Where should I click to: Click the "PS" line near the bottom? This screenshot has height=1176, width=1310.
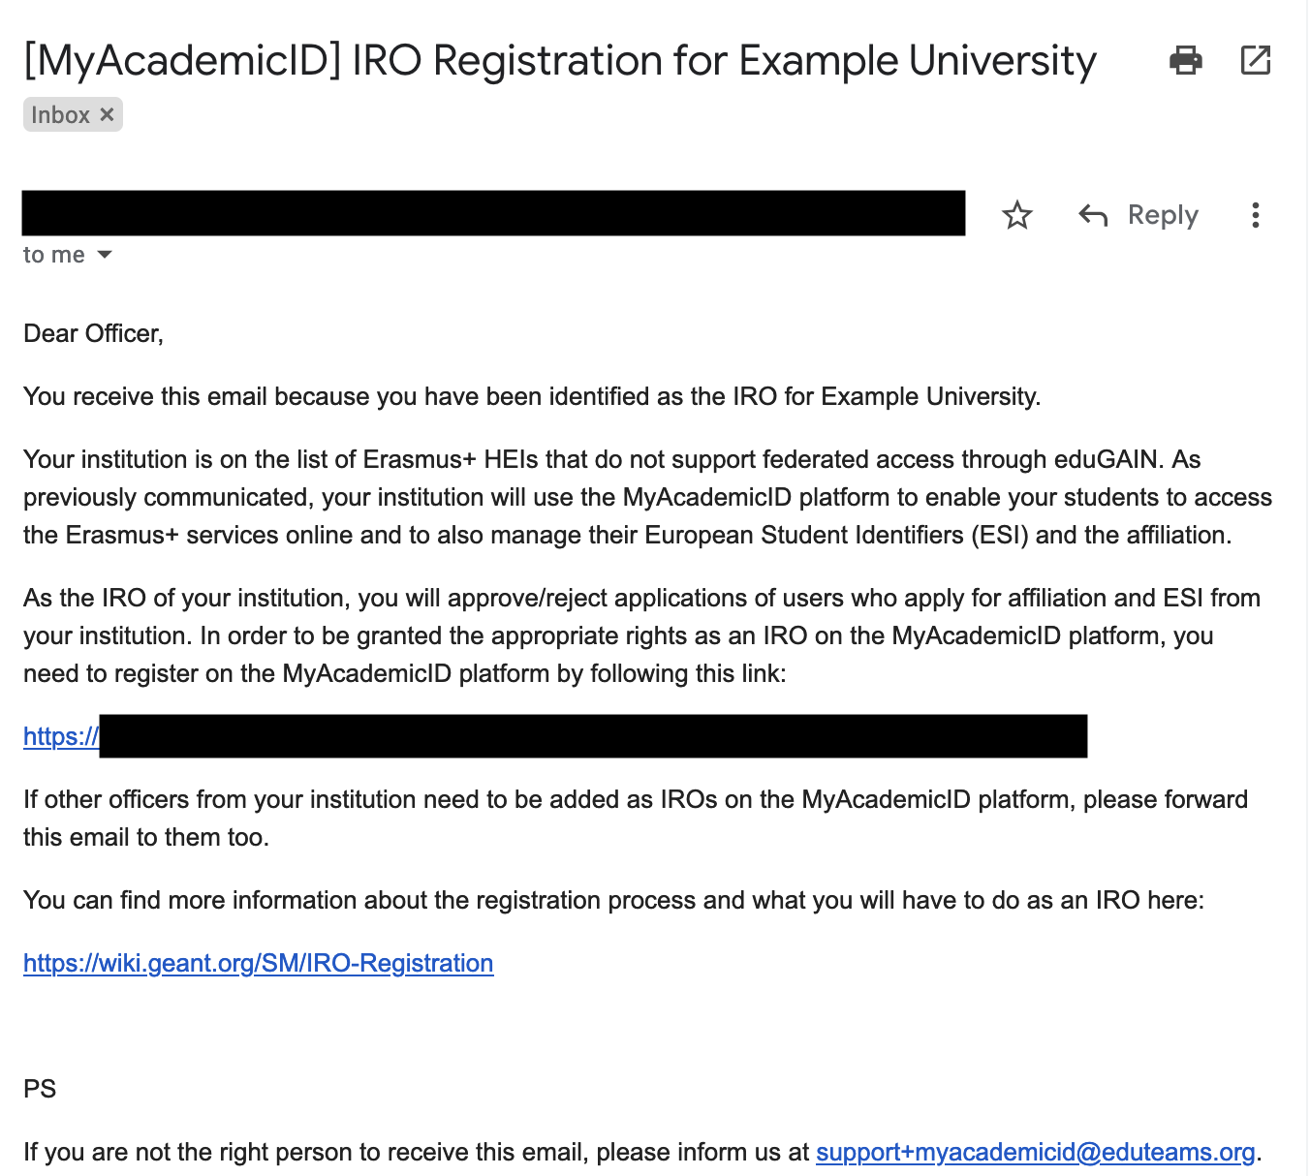tap(40, 1089)
